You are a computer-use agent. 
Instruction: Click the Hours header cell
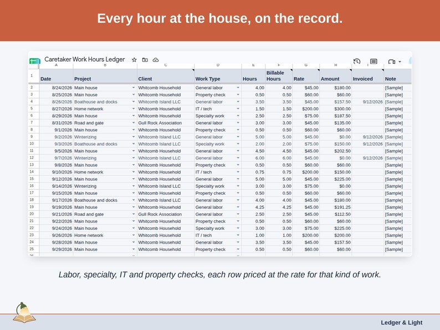coord(253,76)
